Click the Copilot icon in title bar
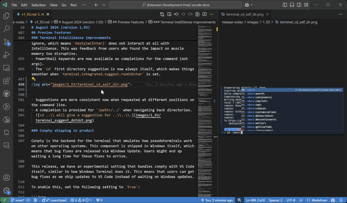 click(x=247, y=5)
